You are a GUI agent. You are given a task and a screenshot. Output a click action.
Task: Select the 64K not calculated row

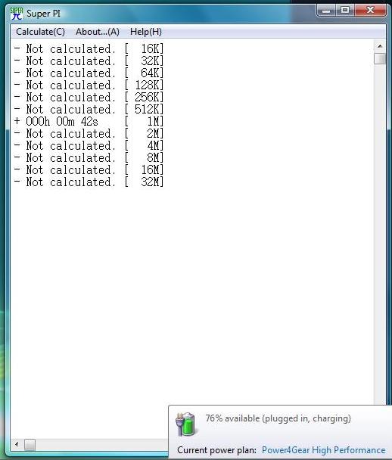[89, 73]
